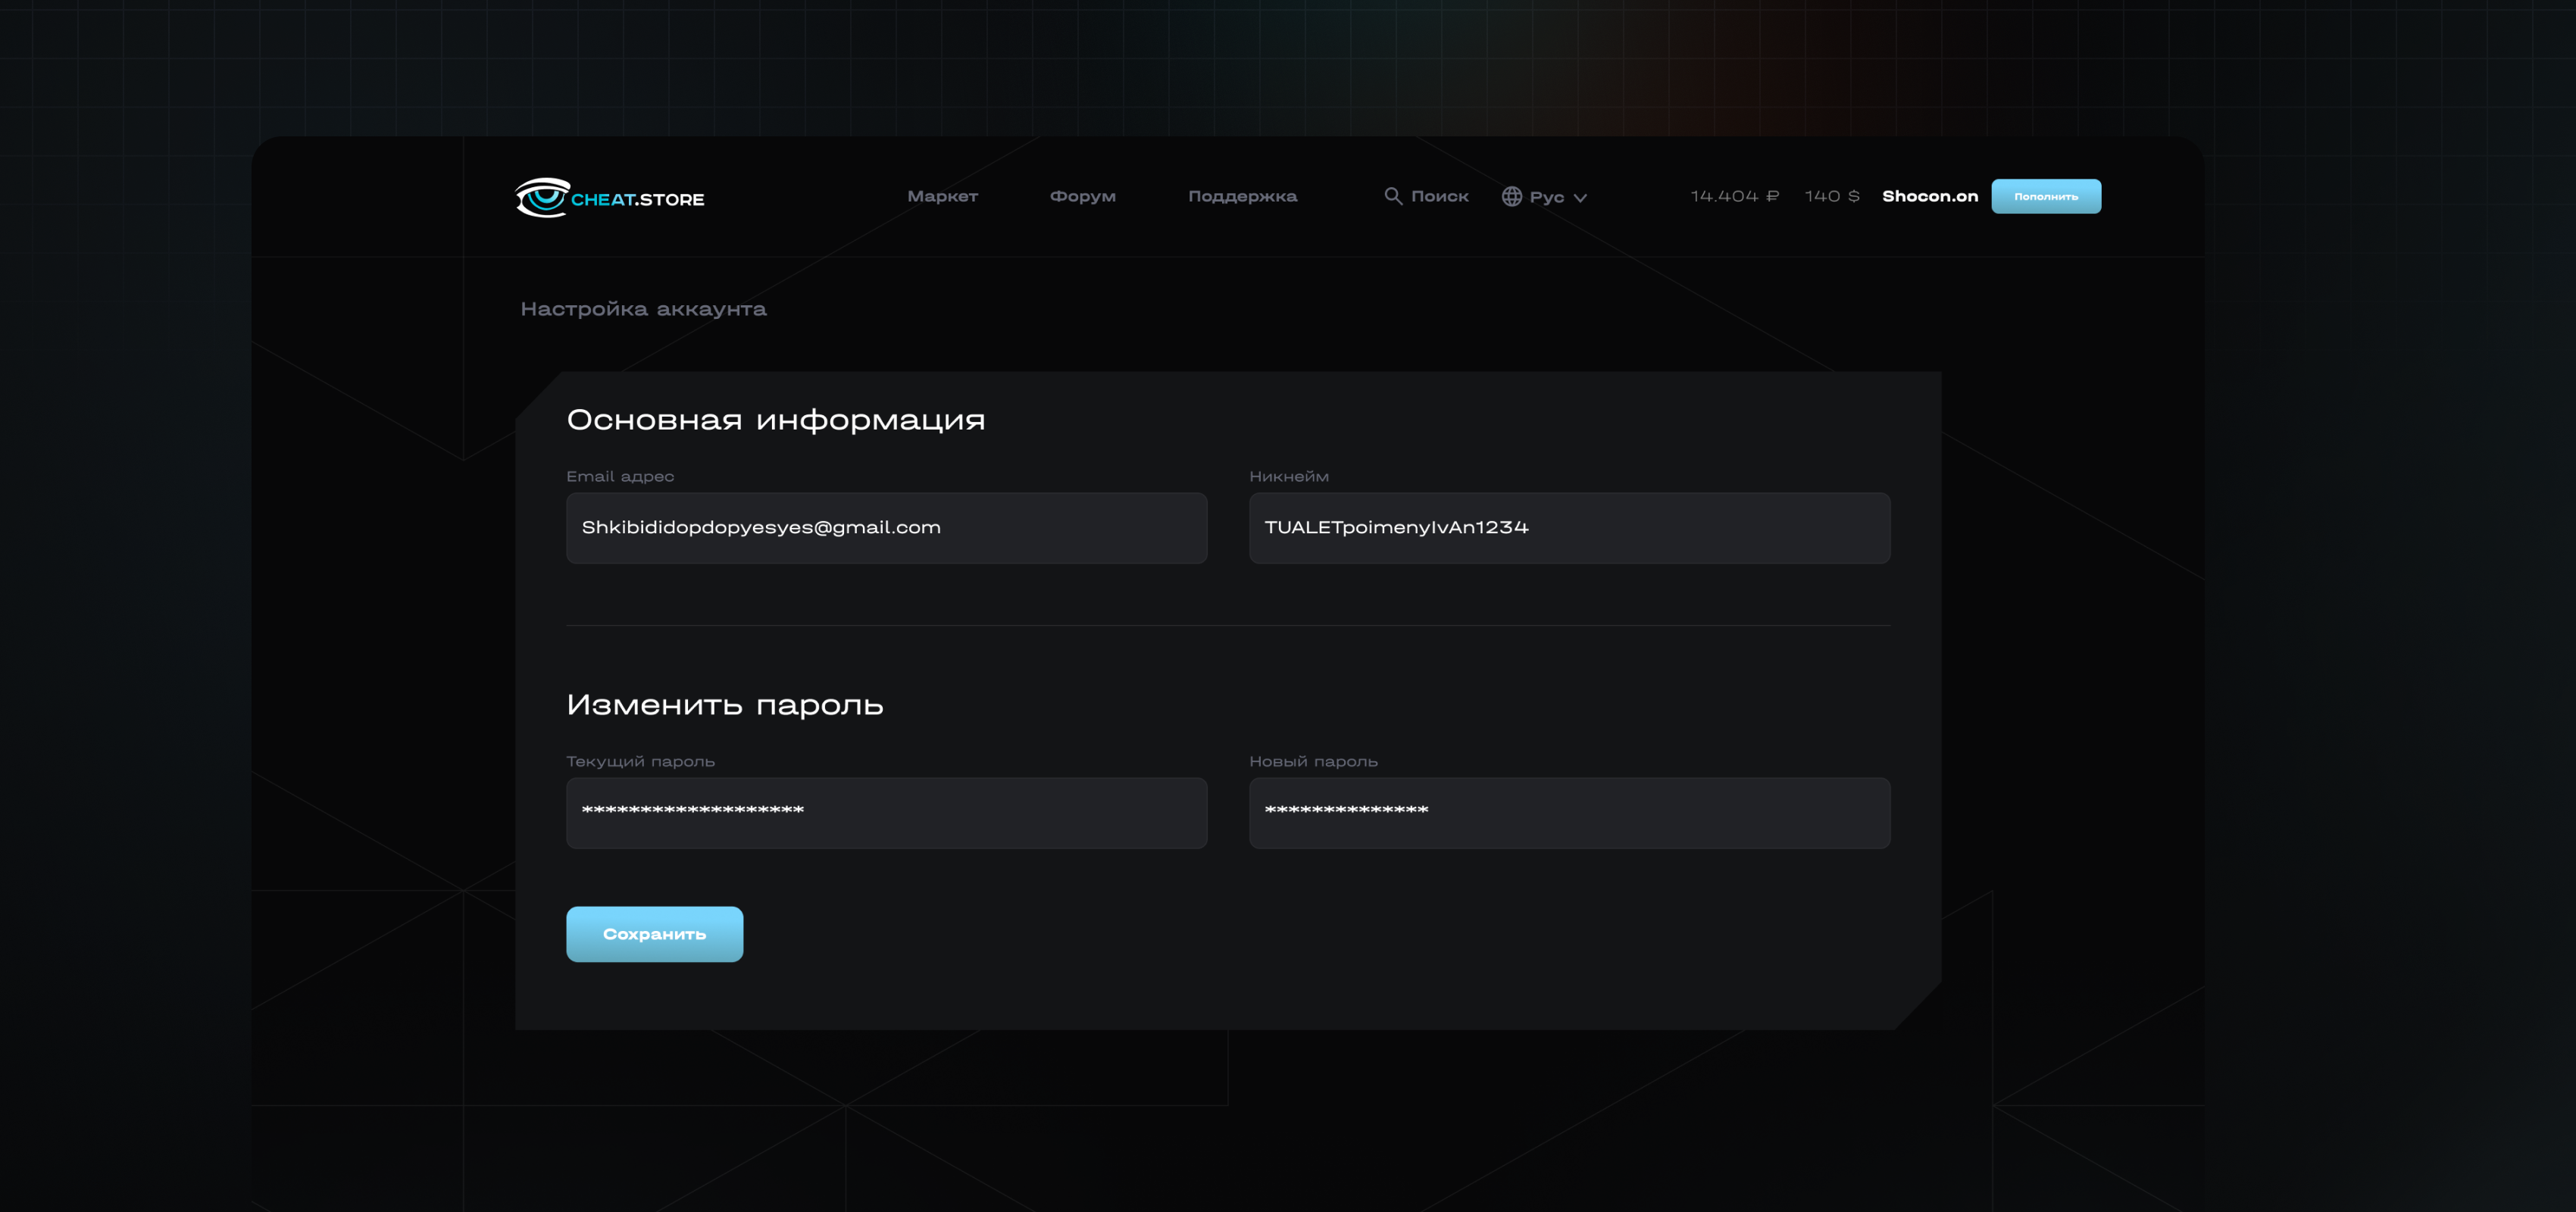Open the Форум menu item
Viewport: 2576px width, 1212px height.
click(x=1082, y=196)
